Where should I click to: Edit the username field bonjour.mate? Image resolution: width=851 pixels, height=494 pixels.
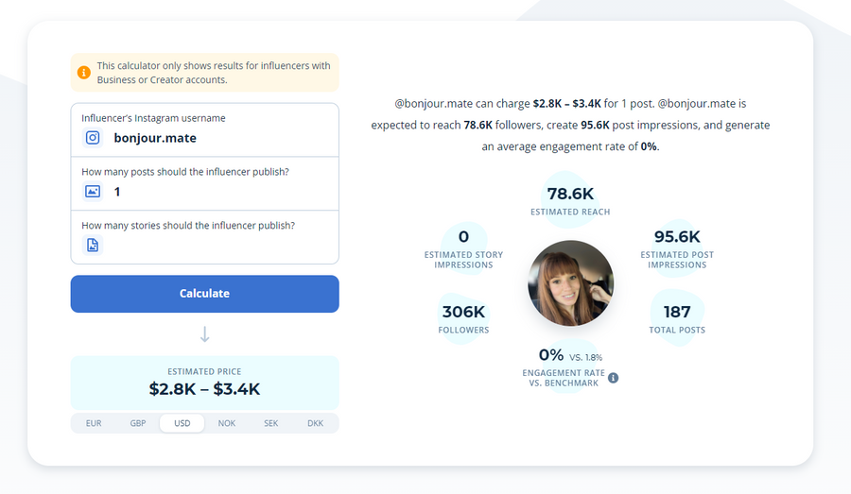(x=205, y=130)
